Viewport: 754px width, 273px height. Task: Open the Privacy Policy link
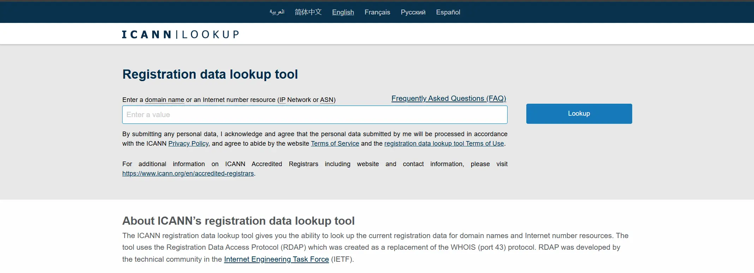point(188,144)
